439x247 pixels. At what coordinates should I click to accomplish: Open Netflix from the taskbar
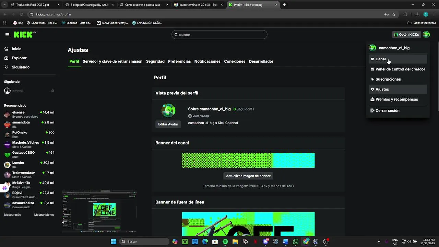coord(255,242)
